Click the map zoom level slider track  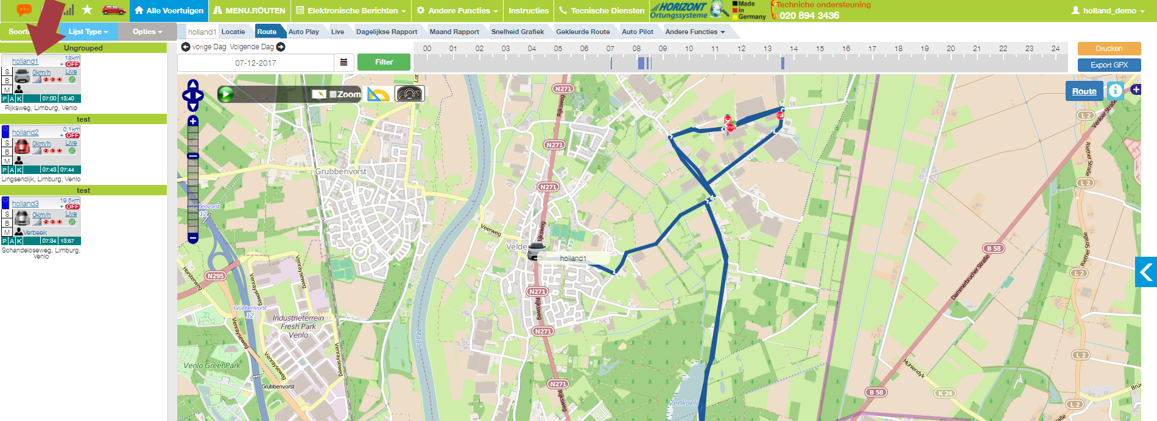tap(193, 179)
